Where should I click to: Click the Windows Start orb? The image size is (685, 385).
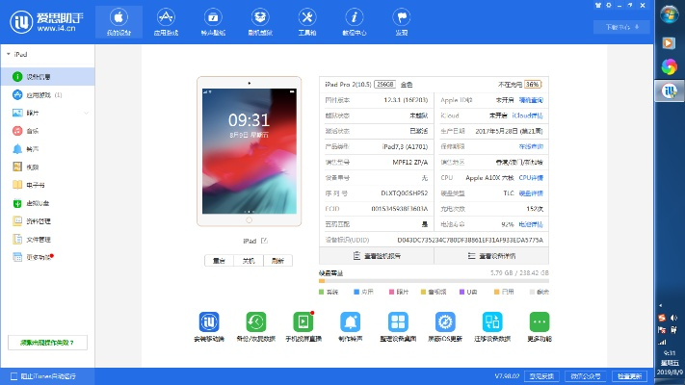pos(669,14)
